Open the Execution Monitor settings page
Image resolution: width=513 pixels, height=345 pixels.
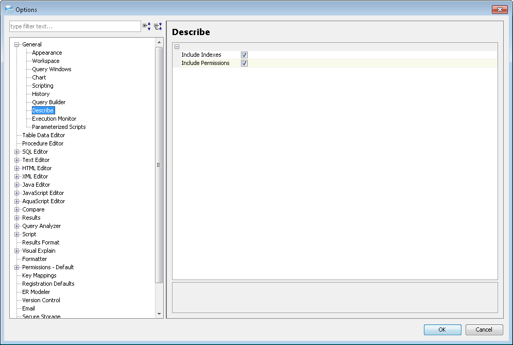click(54, 119)
